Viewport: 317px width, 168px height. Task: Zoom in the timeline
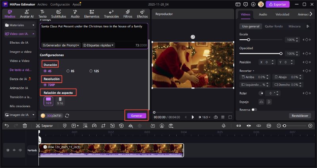tap(310, 126)
